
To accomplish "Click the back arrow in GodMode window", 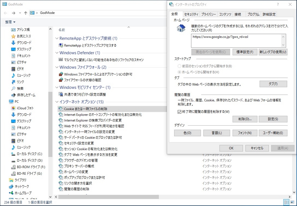I will pos(6,13).
